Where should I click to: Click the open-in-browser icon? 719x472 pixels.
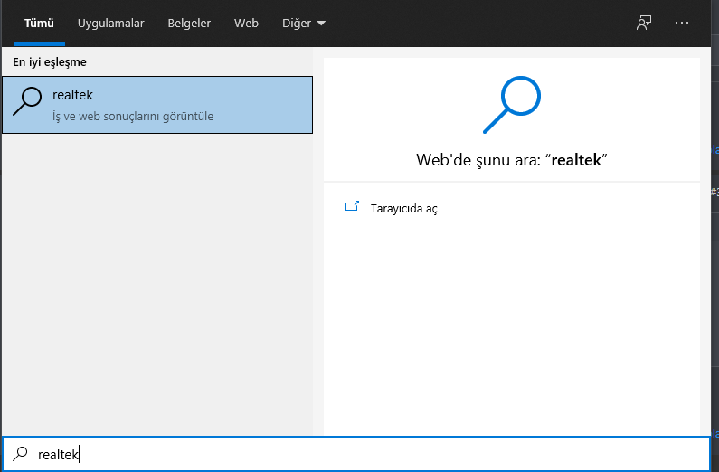352,206
